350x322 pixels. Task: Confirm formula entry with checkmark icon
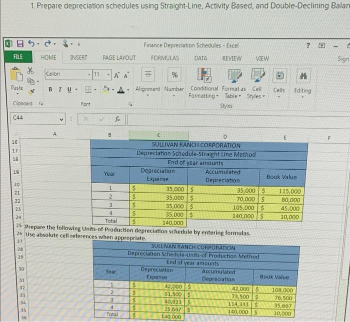coord(102,119)
